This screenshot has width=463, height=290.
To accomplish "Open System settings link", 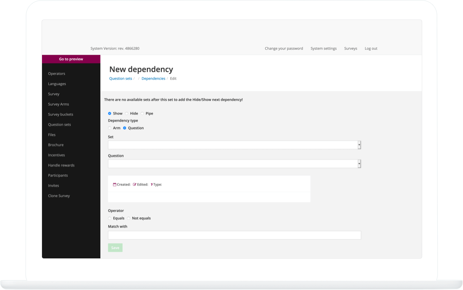I will 323,48.
